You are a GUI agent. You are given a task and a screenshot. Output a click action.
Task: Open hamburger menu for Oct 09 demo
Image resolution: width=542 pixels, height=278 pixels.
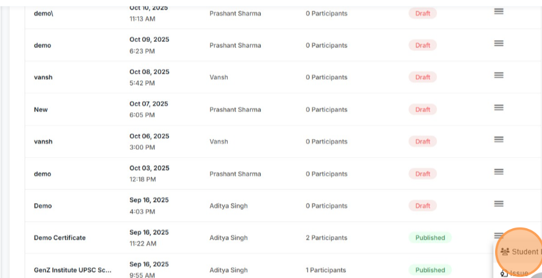[498, 44]
